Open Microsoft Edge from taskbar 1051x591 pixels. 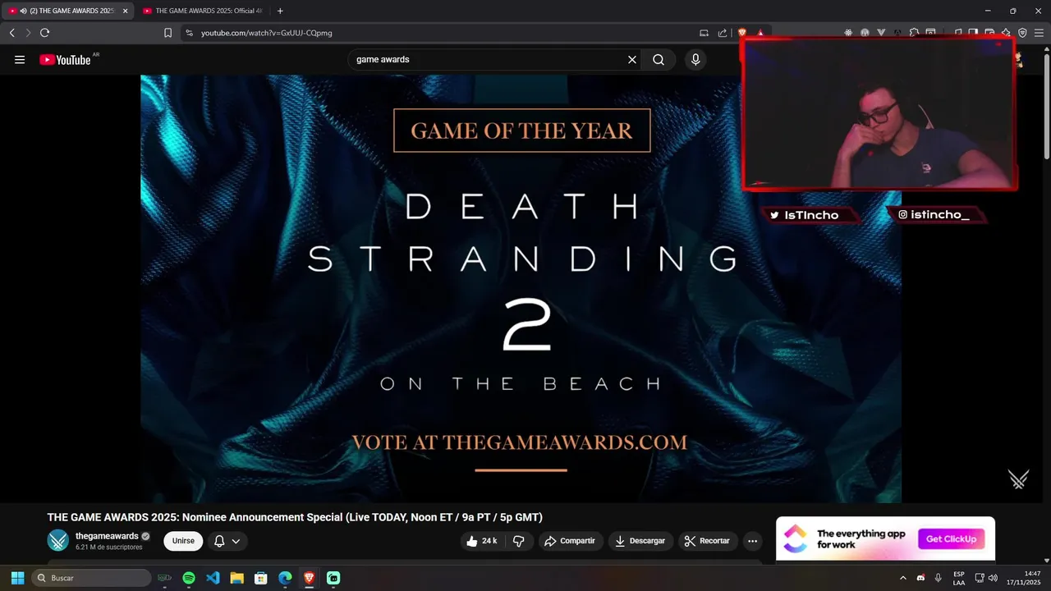pyautogui.click(x=285, y=578)
